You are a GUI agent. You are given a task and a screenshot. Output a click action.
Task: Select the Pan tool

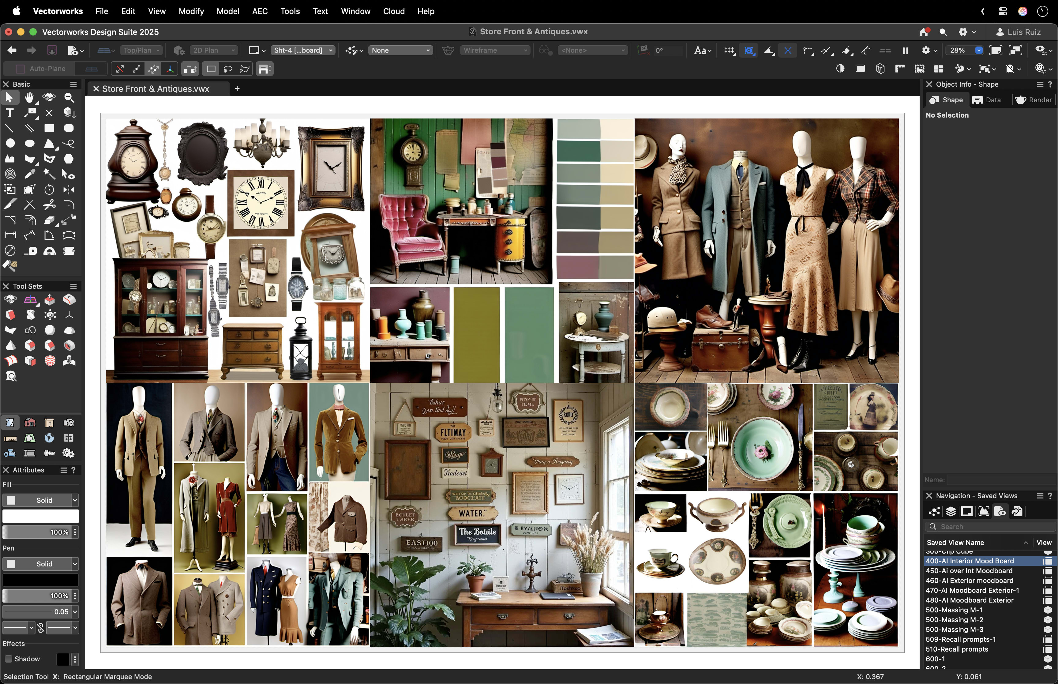(29, 98)
